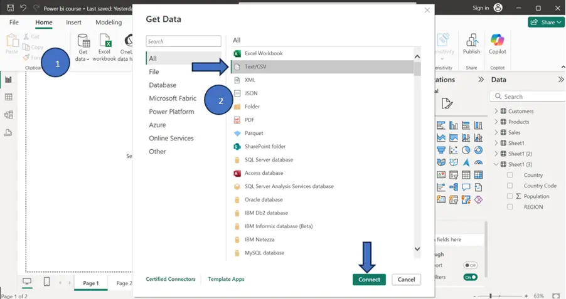The width and height of the screenshot is (566, 299).
Task: Select Text/CSV in the connector list
Action: (322, 66)
